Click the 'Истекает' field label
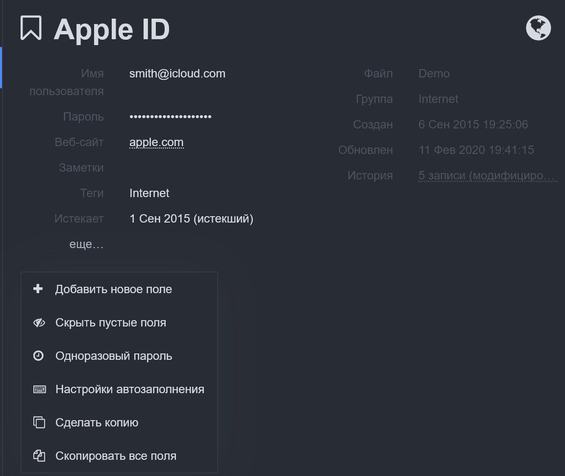The height and width of the screenshot is (476, 565). pyautogui.click(x=79, y=219)
